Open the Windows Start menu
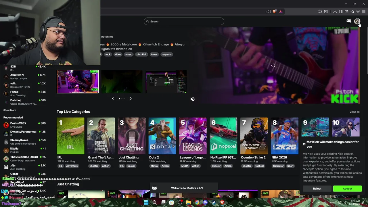 [146, 203]
